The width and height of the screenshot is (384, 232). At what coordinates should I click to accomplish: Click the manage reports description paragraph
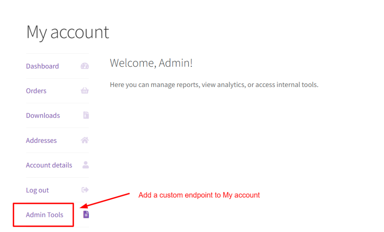(x=214, y=85)
